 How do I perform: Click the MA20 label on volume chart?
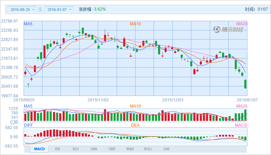pyautogui.click(x=242, y=106)
